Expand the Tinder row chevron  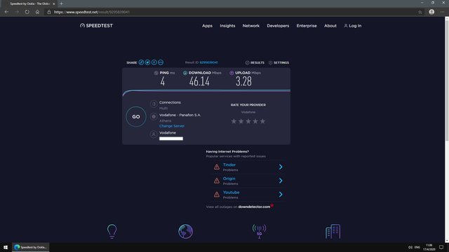[x=281, y=167]
